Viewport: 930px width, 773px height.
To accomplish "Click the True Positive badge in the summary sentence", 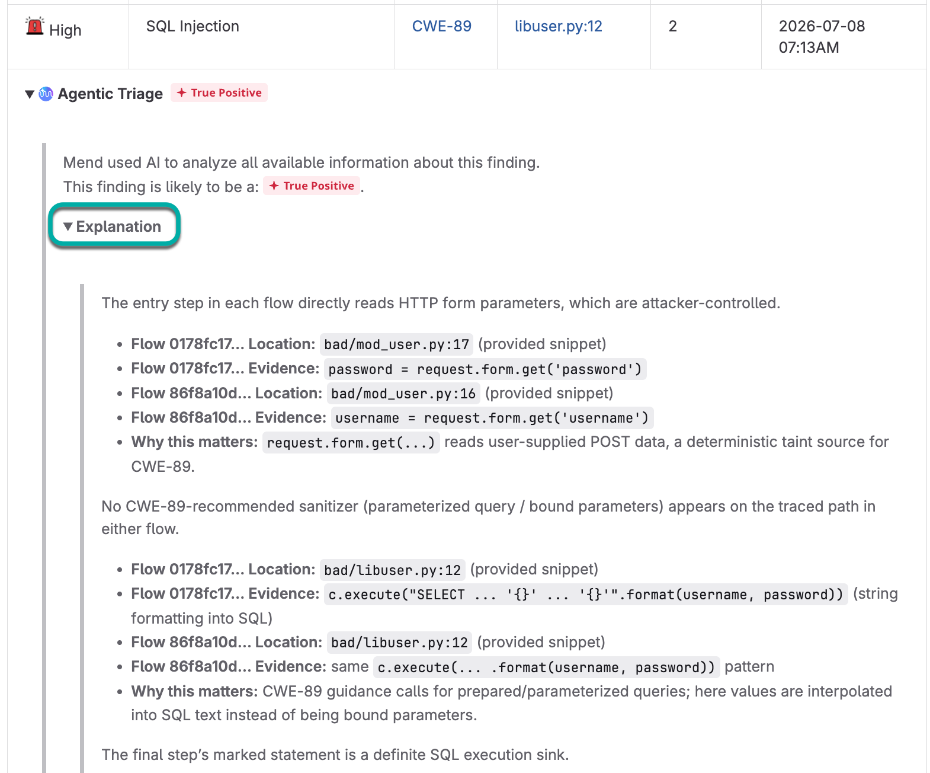I will coord(312,186).
